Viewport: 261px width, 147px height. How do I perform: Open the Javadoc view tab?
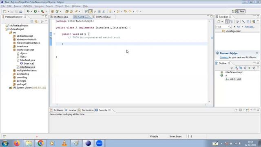tap(71, 110)
